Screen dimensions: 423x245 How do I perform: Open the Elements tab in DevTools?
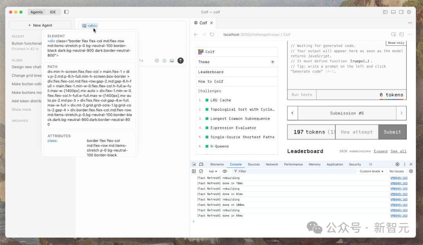[217, 164]
